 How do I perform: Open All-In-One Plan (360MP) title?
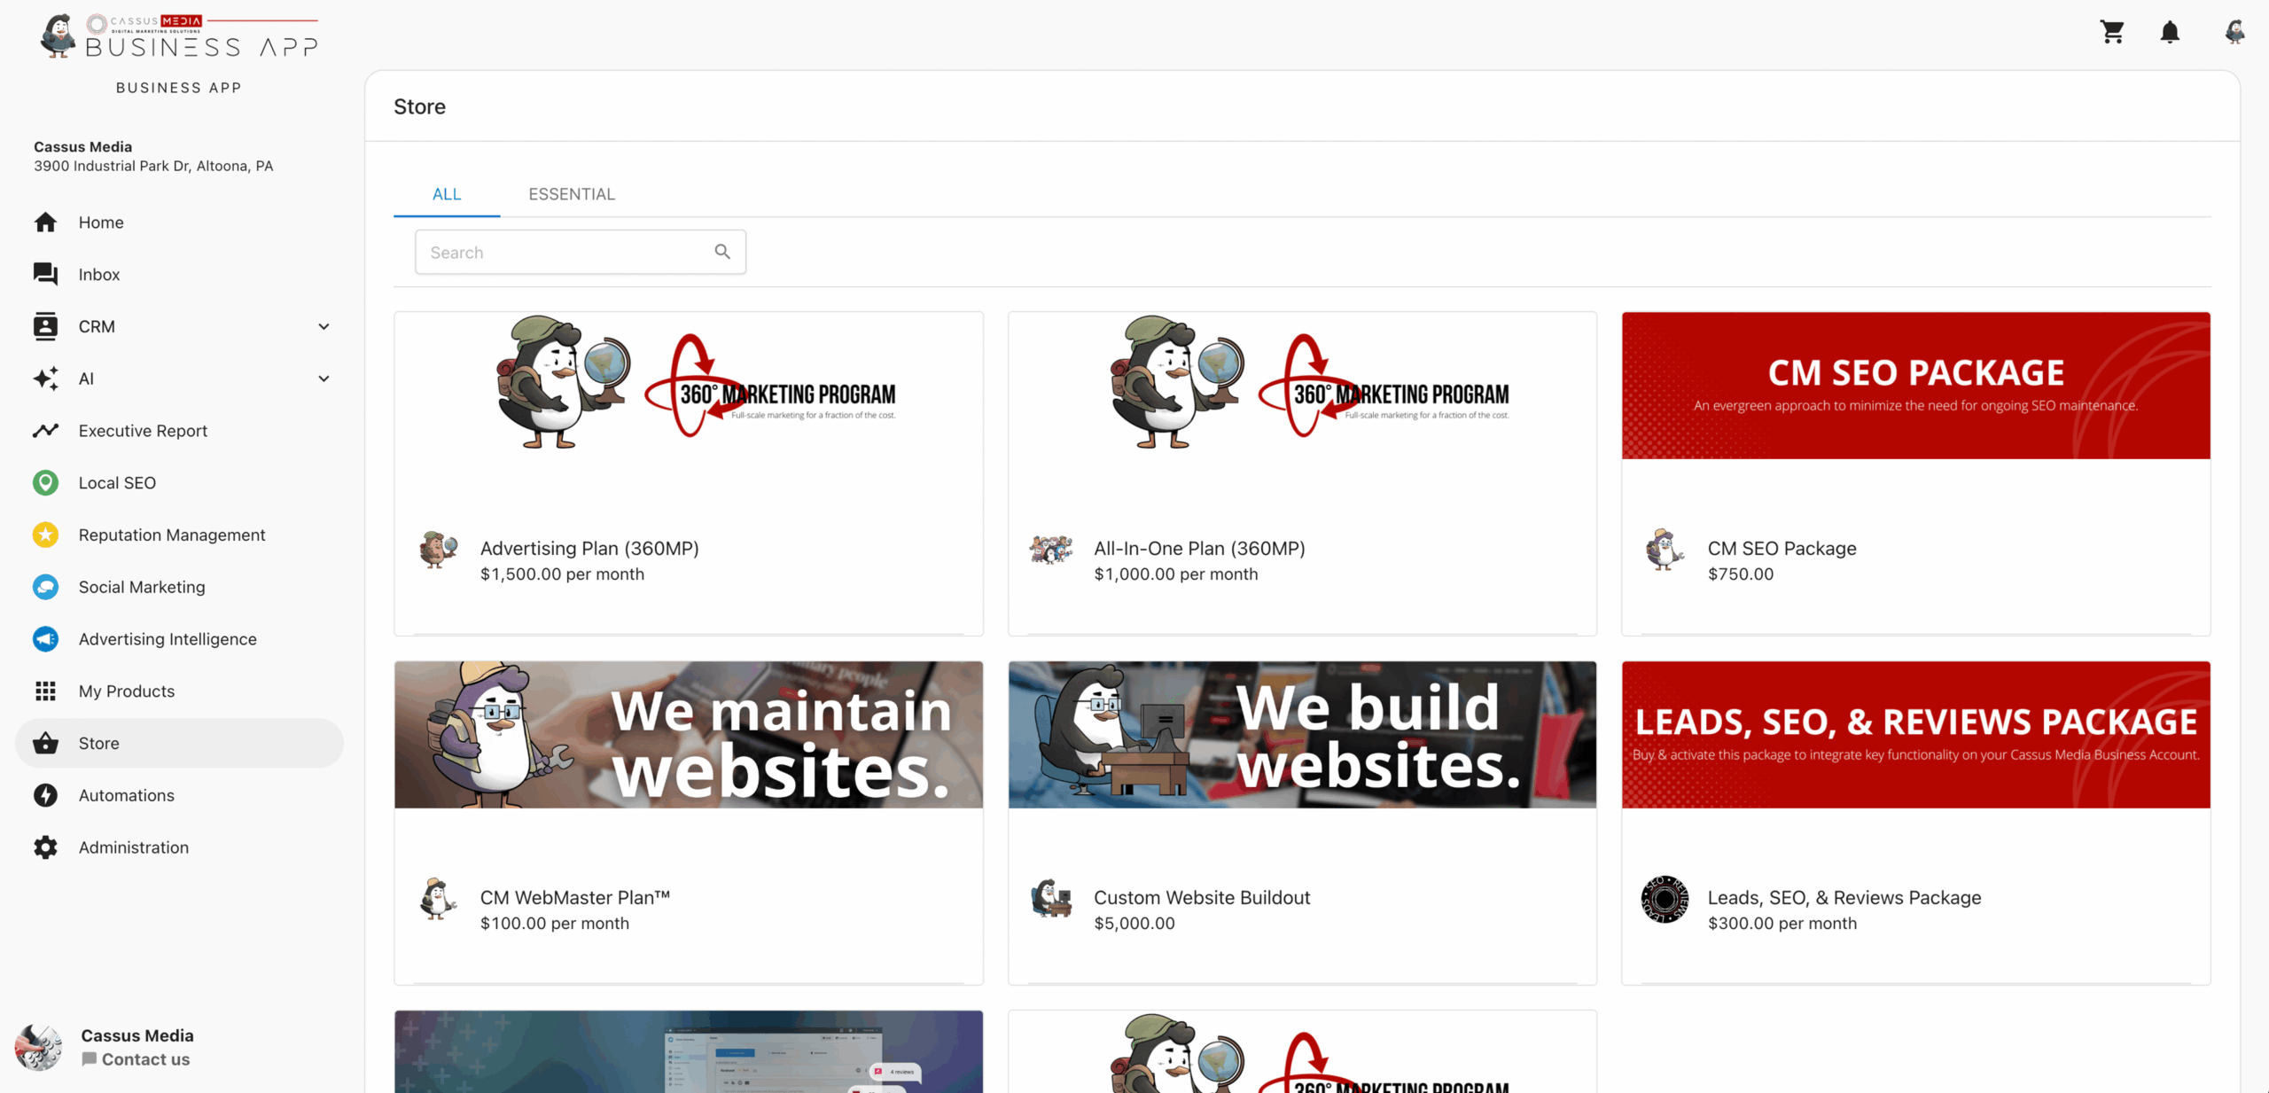pos(1199,549)
